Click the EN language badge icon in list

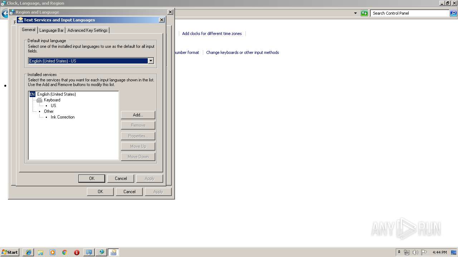(32, 94)
